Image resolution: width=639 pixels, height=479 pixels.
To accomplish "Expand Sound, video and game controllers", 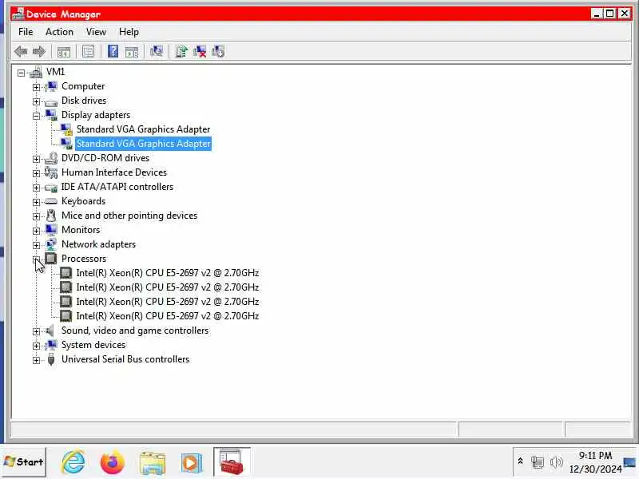I will click(x=36, y=331).
